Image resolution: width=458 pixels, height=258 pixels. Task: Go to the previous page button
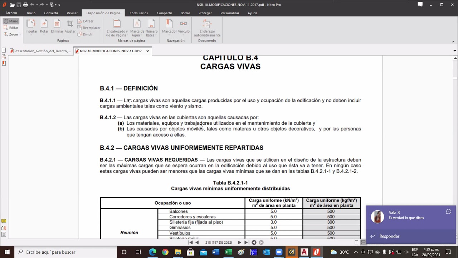click(197, 243)
